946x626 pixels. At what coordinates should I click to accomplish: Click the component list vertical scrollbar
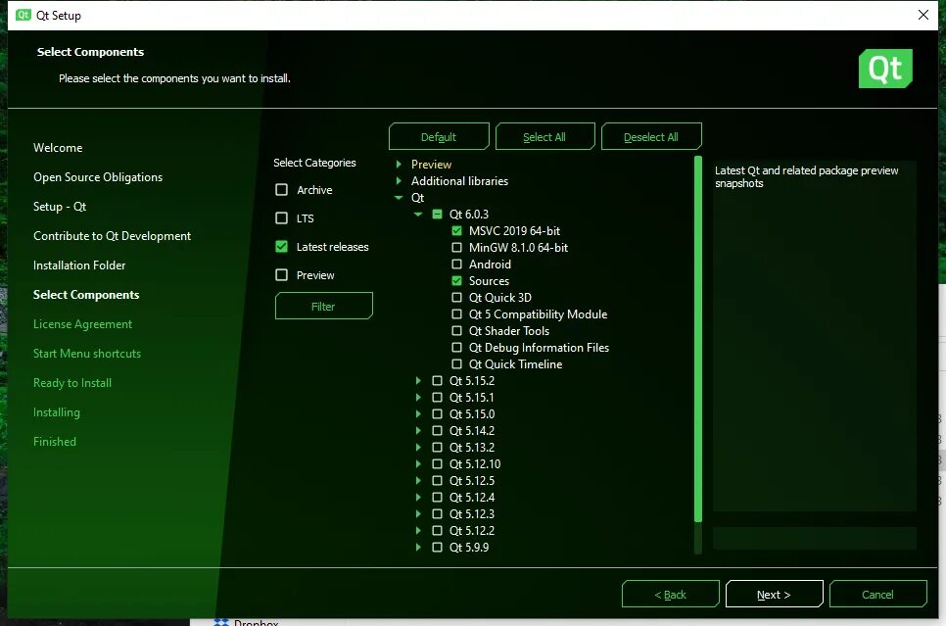[698, 338]
